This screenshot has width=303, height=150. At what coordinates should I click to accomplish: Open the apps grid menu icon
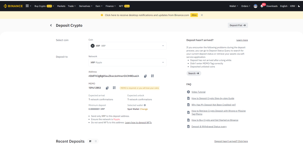coord(27,6)
